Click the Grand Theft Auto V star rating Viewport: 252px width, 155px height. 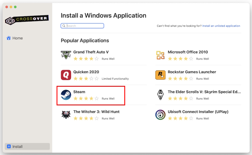click(x=86, y=59)
